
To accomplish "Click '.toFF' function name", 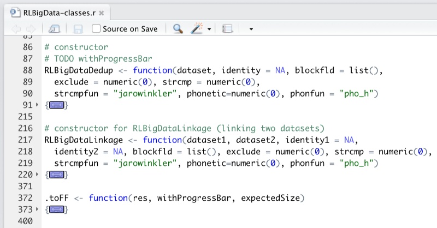I will [57, 198].
